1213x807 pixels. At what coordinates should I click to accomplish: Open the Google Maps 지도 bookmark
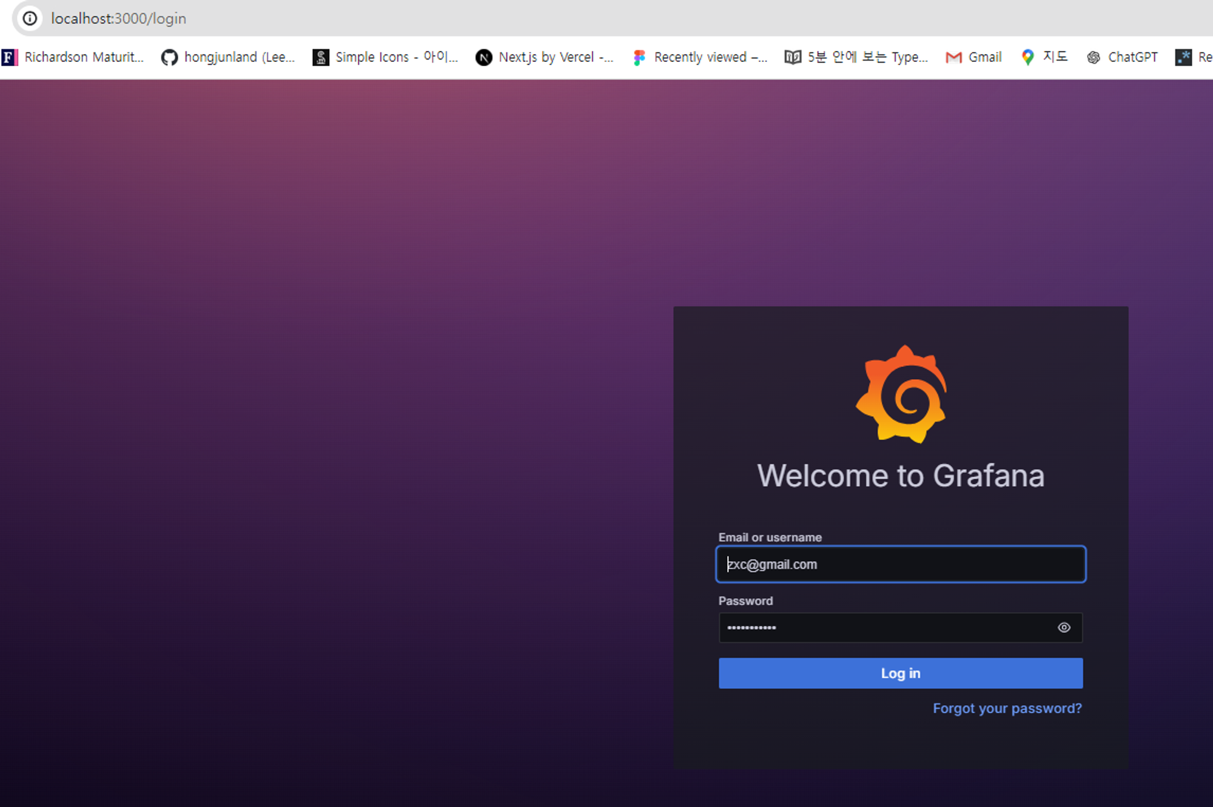click(1044, 57)
